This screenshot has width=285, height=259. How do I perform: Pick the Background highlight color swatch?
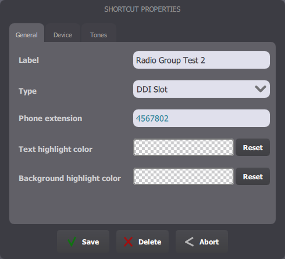pyautogui.click(x=183, y=176)
